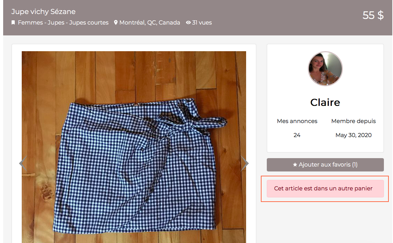Screen dimensions: 393x243
Task: Click the listing title Jupe vichy Sézane
Action: point(43,12)
